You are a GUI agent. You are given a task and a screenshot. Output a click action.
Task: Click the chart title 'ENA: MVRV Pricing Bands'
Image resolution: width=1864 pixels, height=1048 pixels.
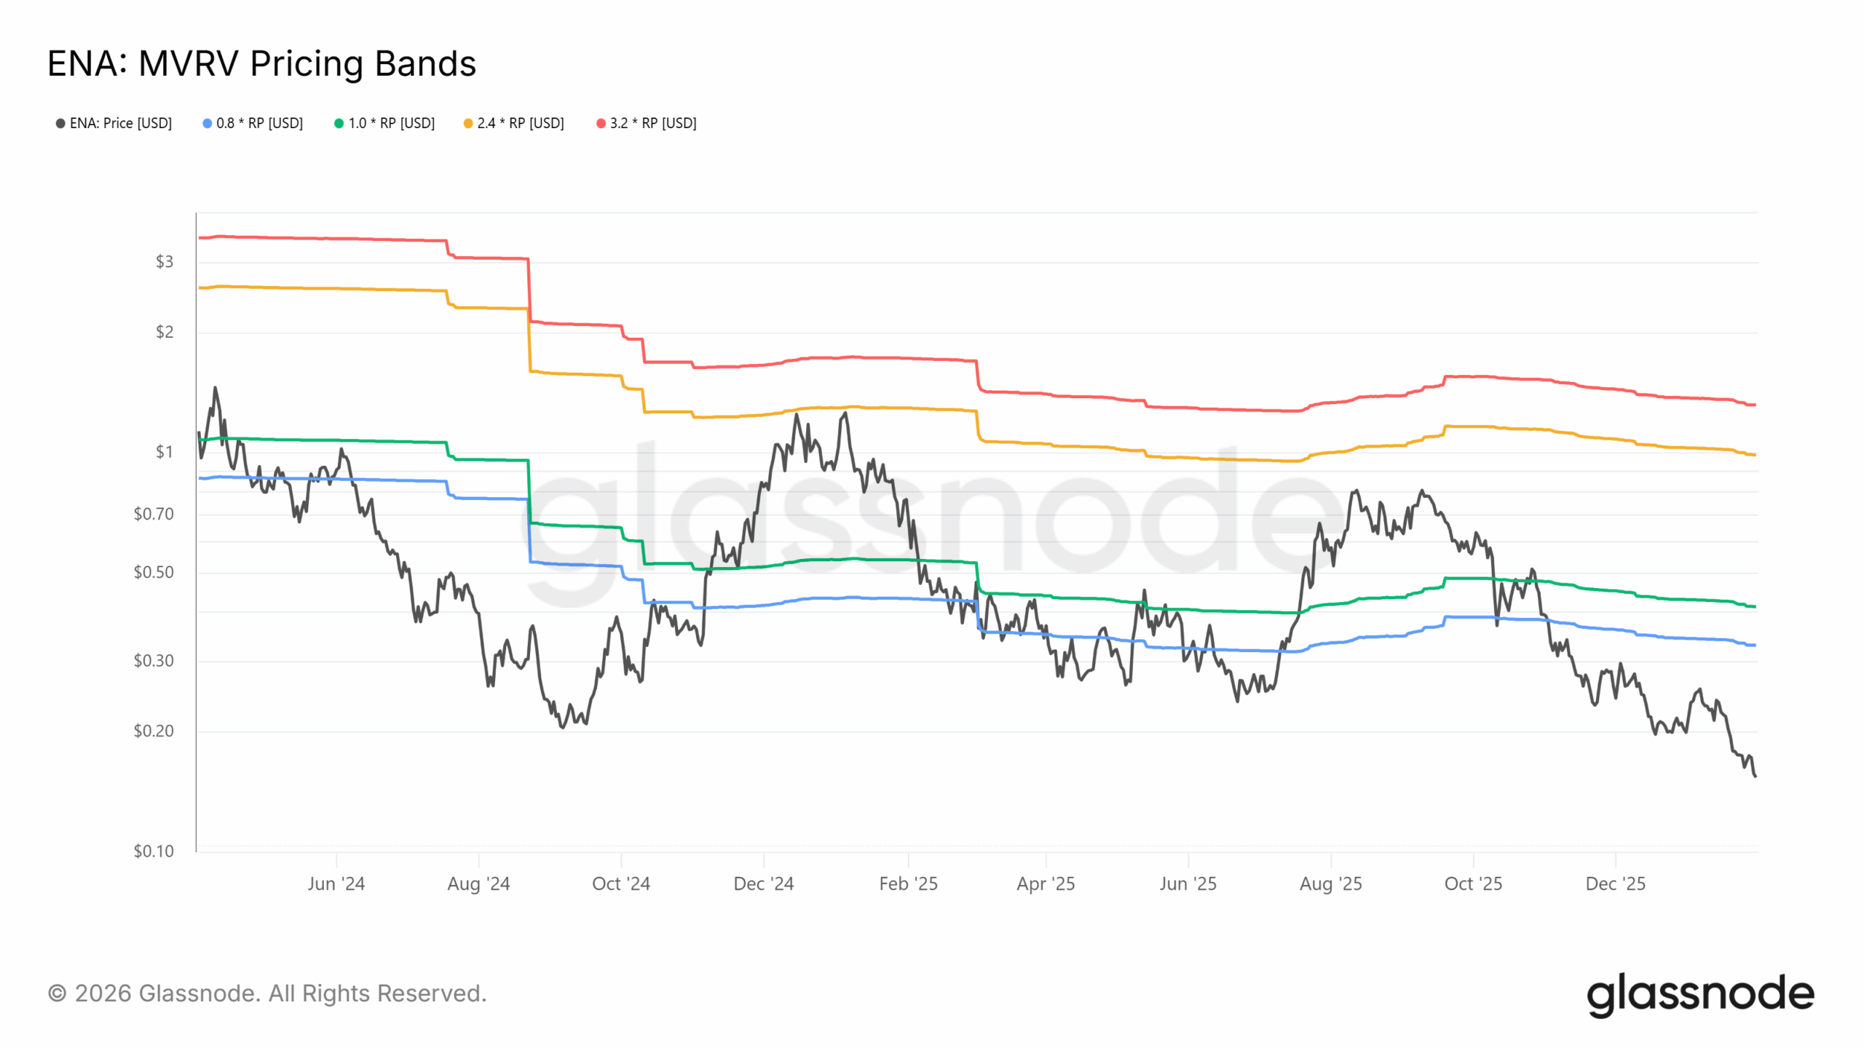pos(261,63)
